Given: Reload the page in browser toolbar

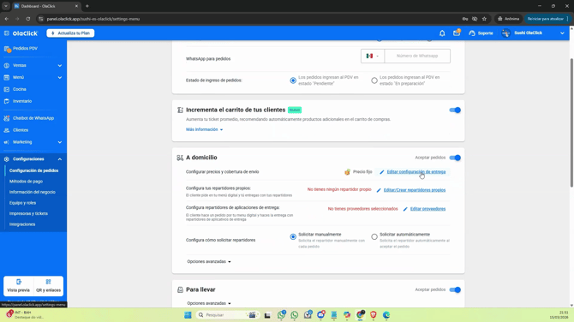Looking at the screenshot, I should click(x=27, y=19).
